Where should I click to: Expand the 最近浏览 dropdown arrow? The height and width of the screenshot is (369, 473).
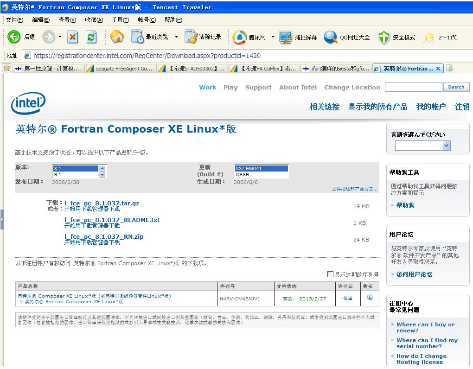[177, 37]
